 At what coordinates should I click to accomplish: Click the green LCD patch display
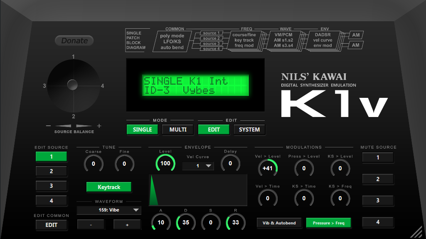click(x=195, y=85)
